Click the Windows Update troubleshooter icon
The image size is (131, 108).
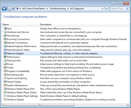tap(5, 100)
